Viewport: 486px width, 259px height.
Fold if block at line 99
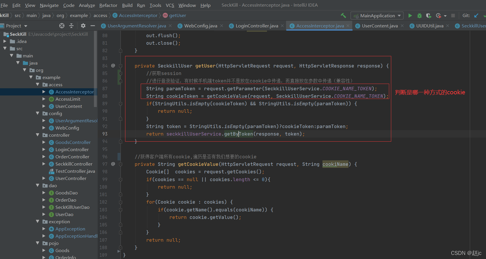point(120,179)
